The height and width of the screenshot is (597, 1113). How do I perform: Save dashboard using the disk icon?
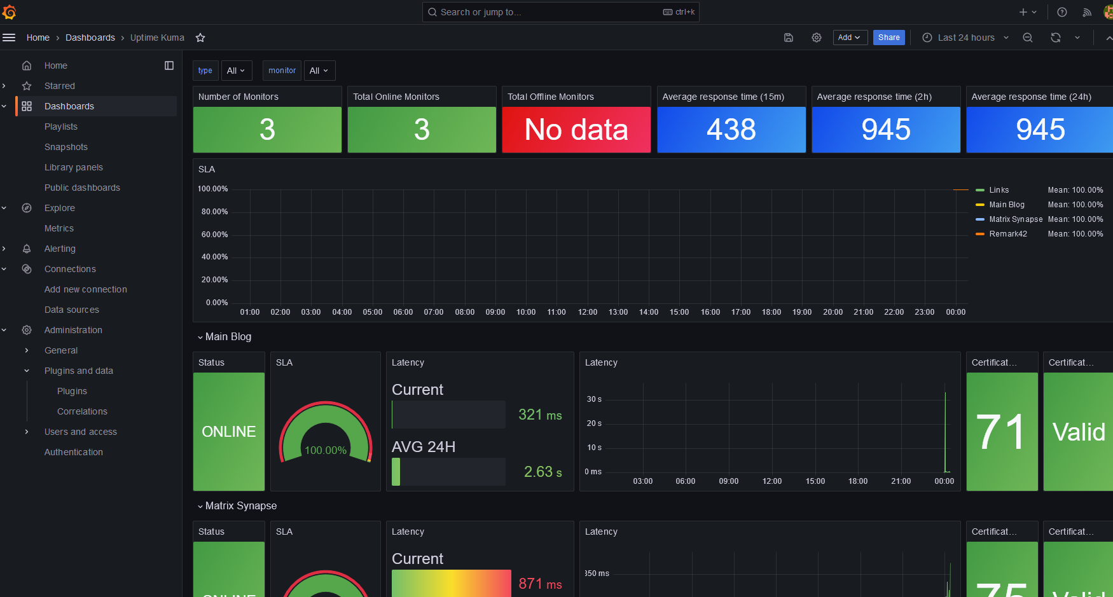point(789,38)
